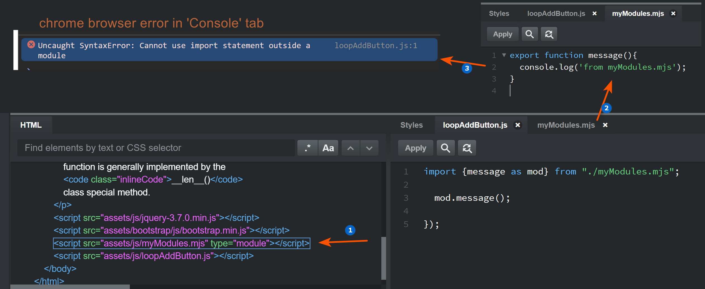Click the red error icon in the console message
Image resolution: width=705 pixels, height=289 pixels.
31,45
